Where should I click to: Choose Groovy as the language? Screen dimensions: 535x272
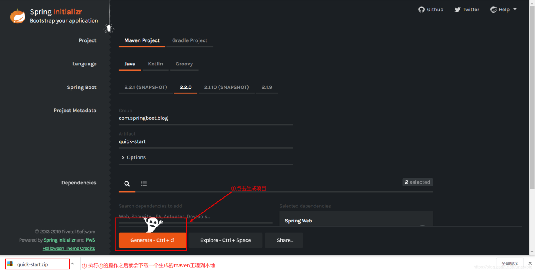(184, 64)
